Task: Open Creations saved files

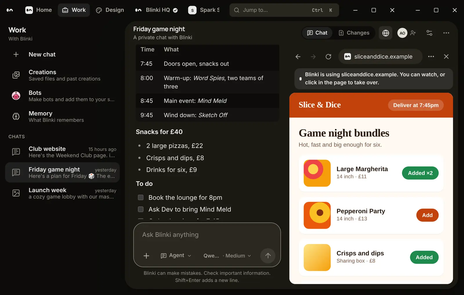Action: [x=62, y=75]
